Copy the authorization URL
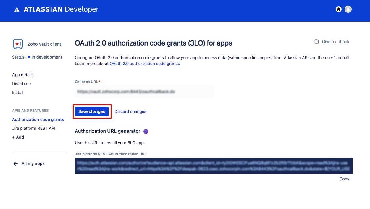370x209 pixels. click(x=344, y=179)
